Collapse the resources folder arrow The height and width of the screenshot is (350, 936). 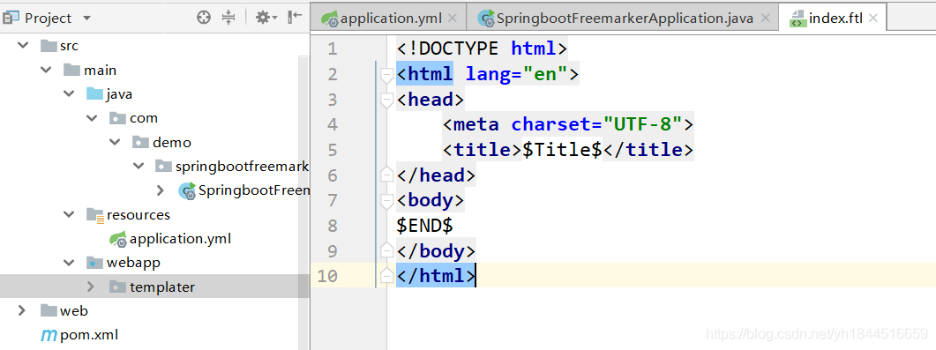(x=69, y=214)
